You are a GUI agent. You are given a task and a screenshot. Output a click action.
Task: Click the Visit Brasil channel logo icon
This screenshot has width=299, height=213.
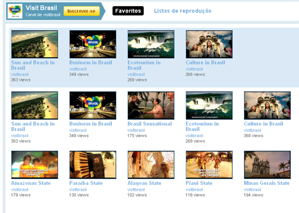(15, 11)
